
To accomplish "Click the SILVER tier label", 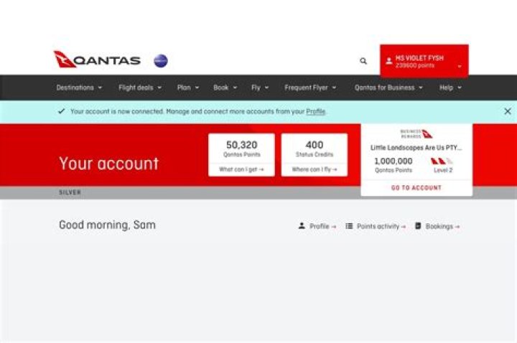I will tap(70, 192).
